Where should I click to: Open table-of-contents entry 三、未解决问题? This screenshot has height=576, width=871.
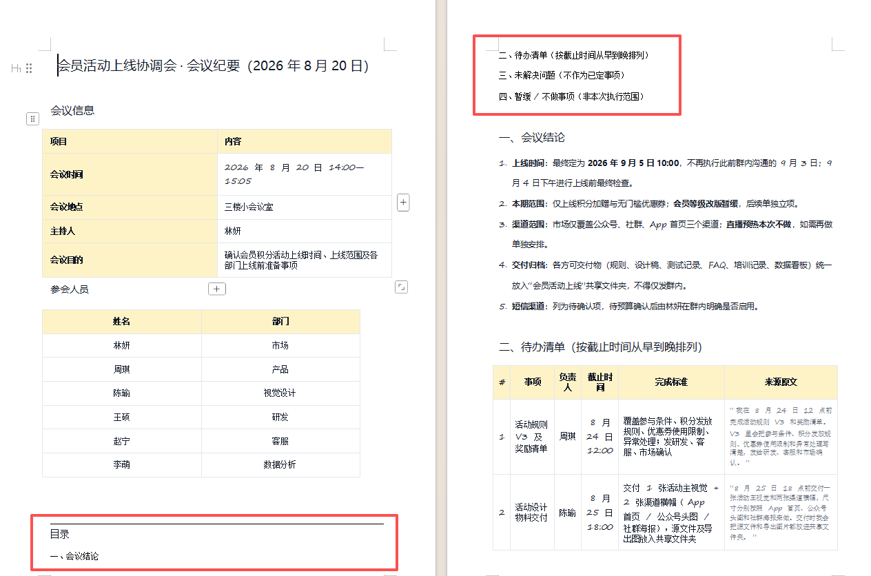pos(562,75)
